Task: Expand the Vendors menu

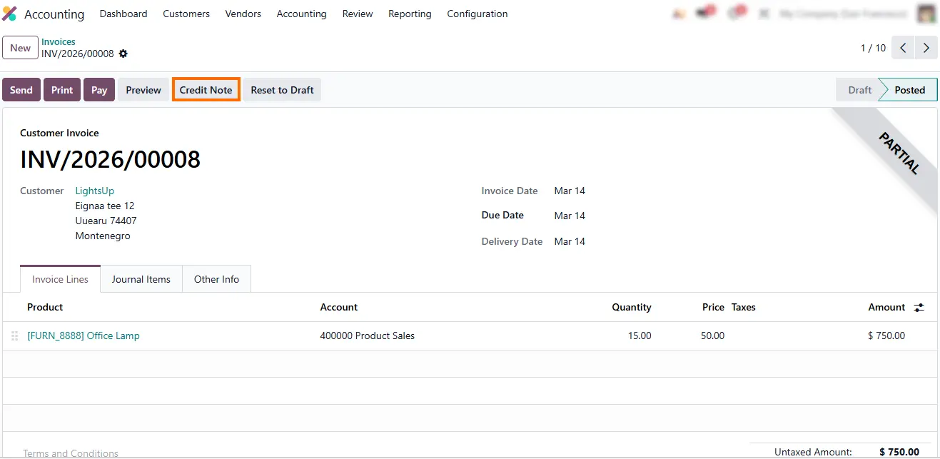Action: click(243, 14)
